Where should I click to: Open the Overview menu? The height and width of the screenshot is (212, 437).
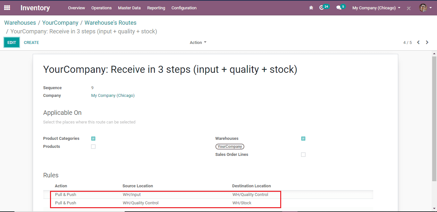click(x=77, y=8)
